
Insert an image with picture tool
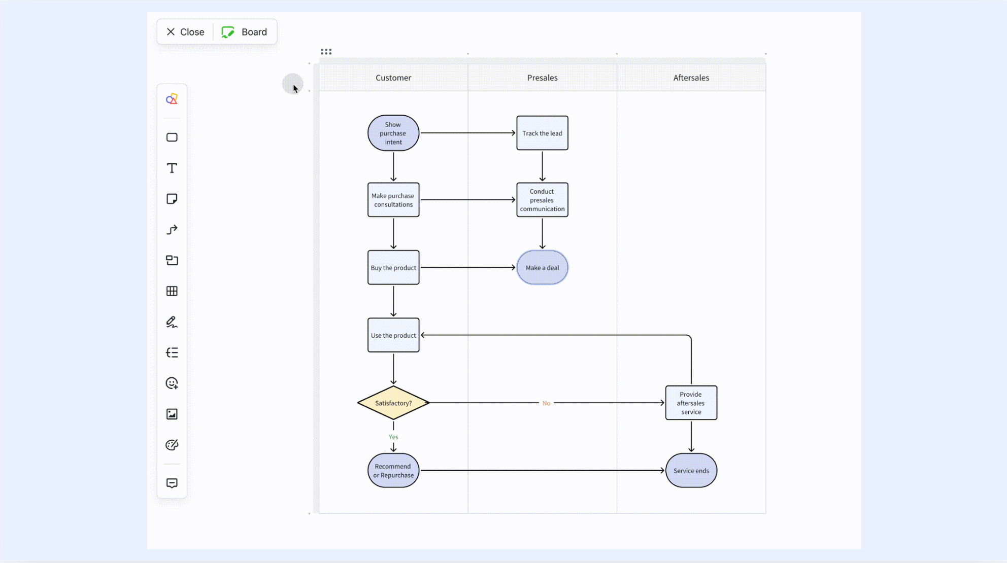click(172, 414)
